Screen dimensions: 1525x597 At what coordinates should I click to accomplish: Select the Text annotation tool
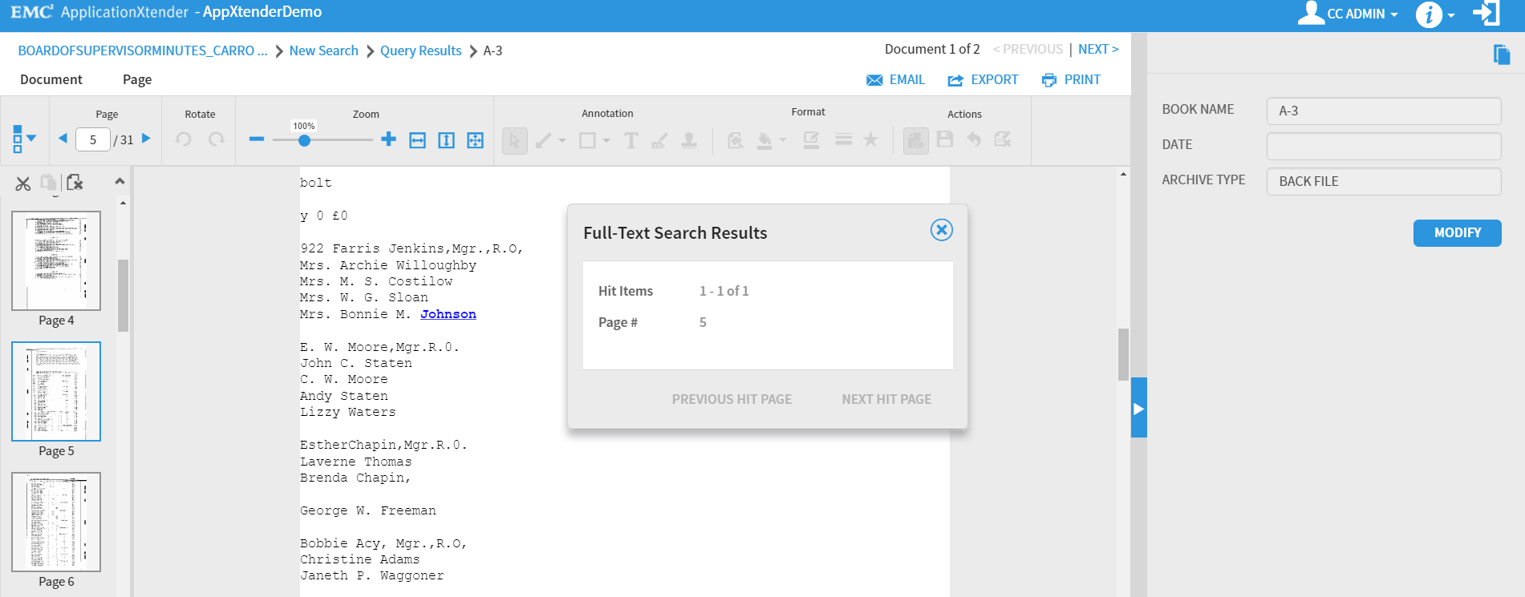631,140
